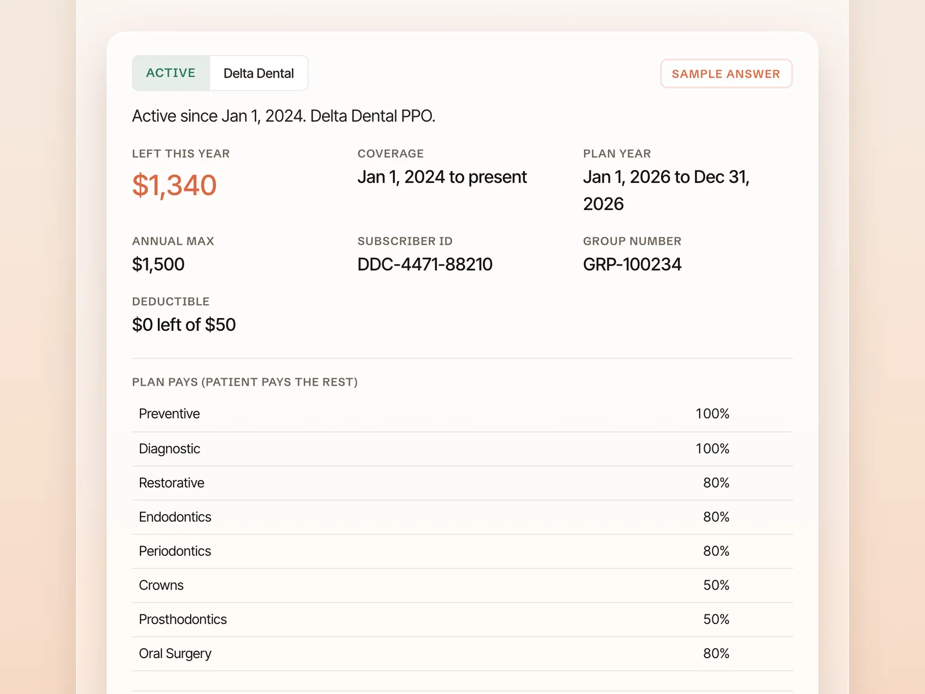Click the Active since Jan 1, 2024 summary line

tap(283, 116)
